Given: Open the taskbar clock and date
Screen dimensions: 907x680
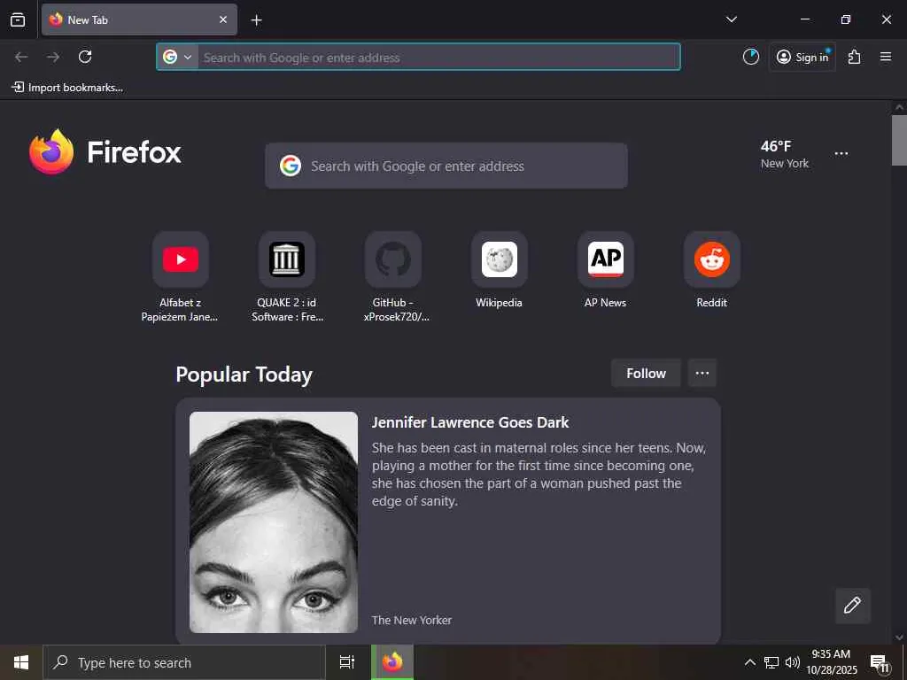Looking at the screenshot, I should 831,662.
